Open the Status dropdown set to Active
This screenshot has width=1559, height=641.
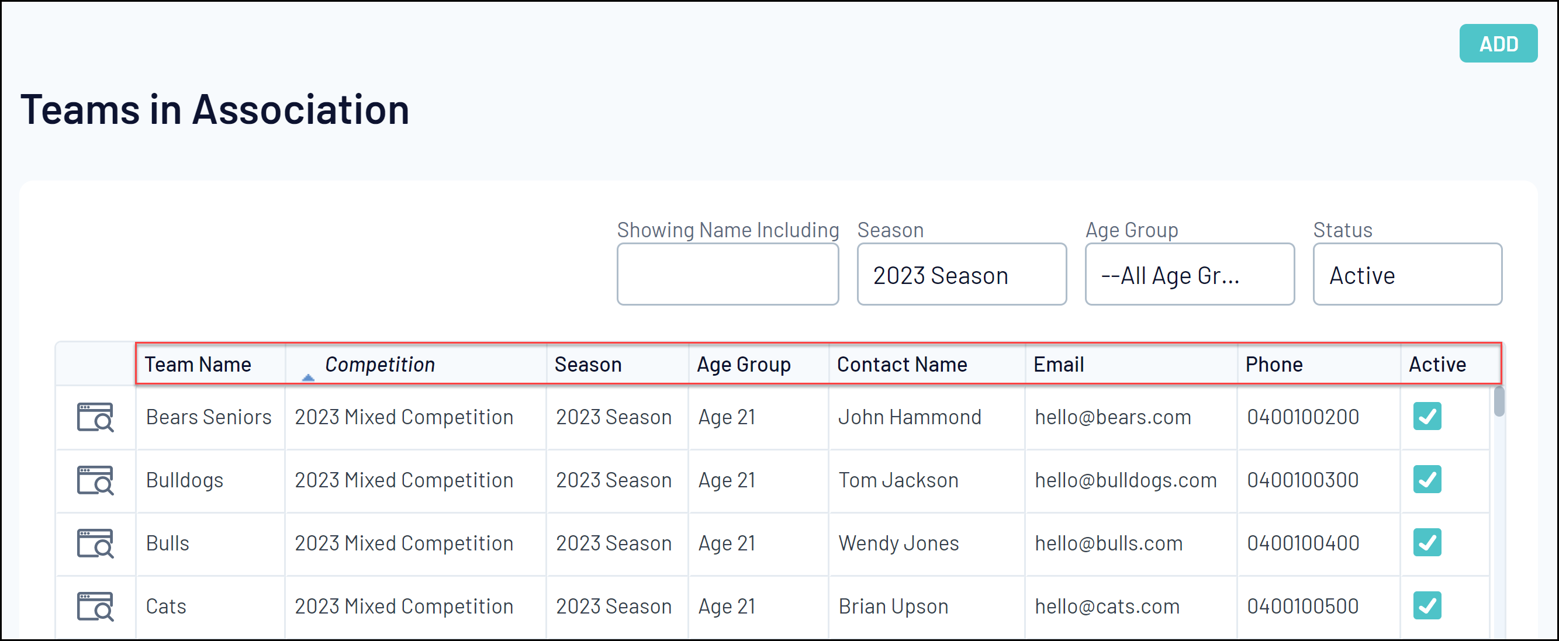pyautogui.click(x=1406, y=275)
